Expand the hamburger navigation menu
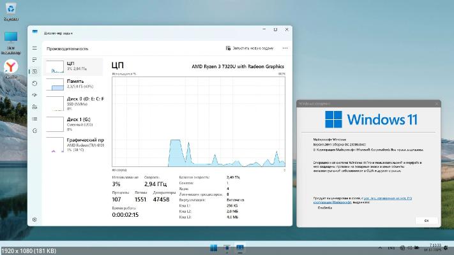This screenshot has height=255, width=454. point(34,48)
